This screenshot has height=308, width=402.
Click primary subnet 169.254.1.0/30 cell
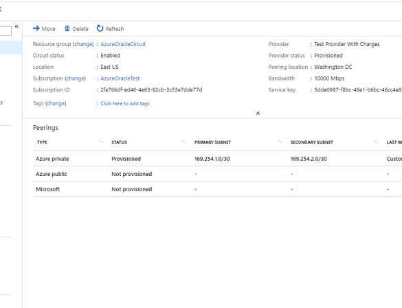pyautogui.click(x=212, y=159)
